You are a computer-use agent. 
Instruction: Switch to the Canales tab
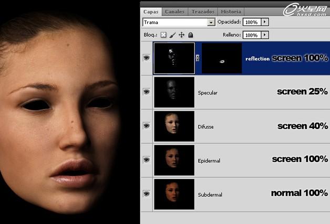174,12
